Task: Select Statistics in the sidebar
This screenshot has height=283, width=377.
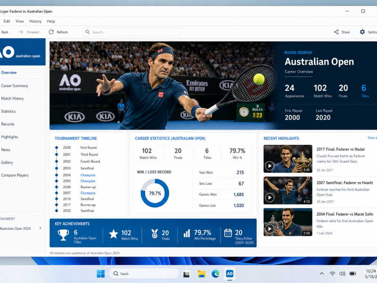Action: [x=8, y=111]
